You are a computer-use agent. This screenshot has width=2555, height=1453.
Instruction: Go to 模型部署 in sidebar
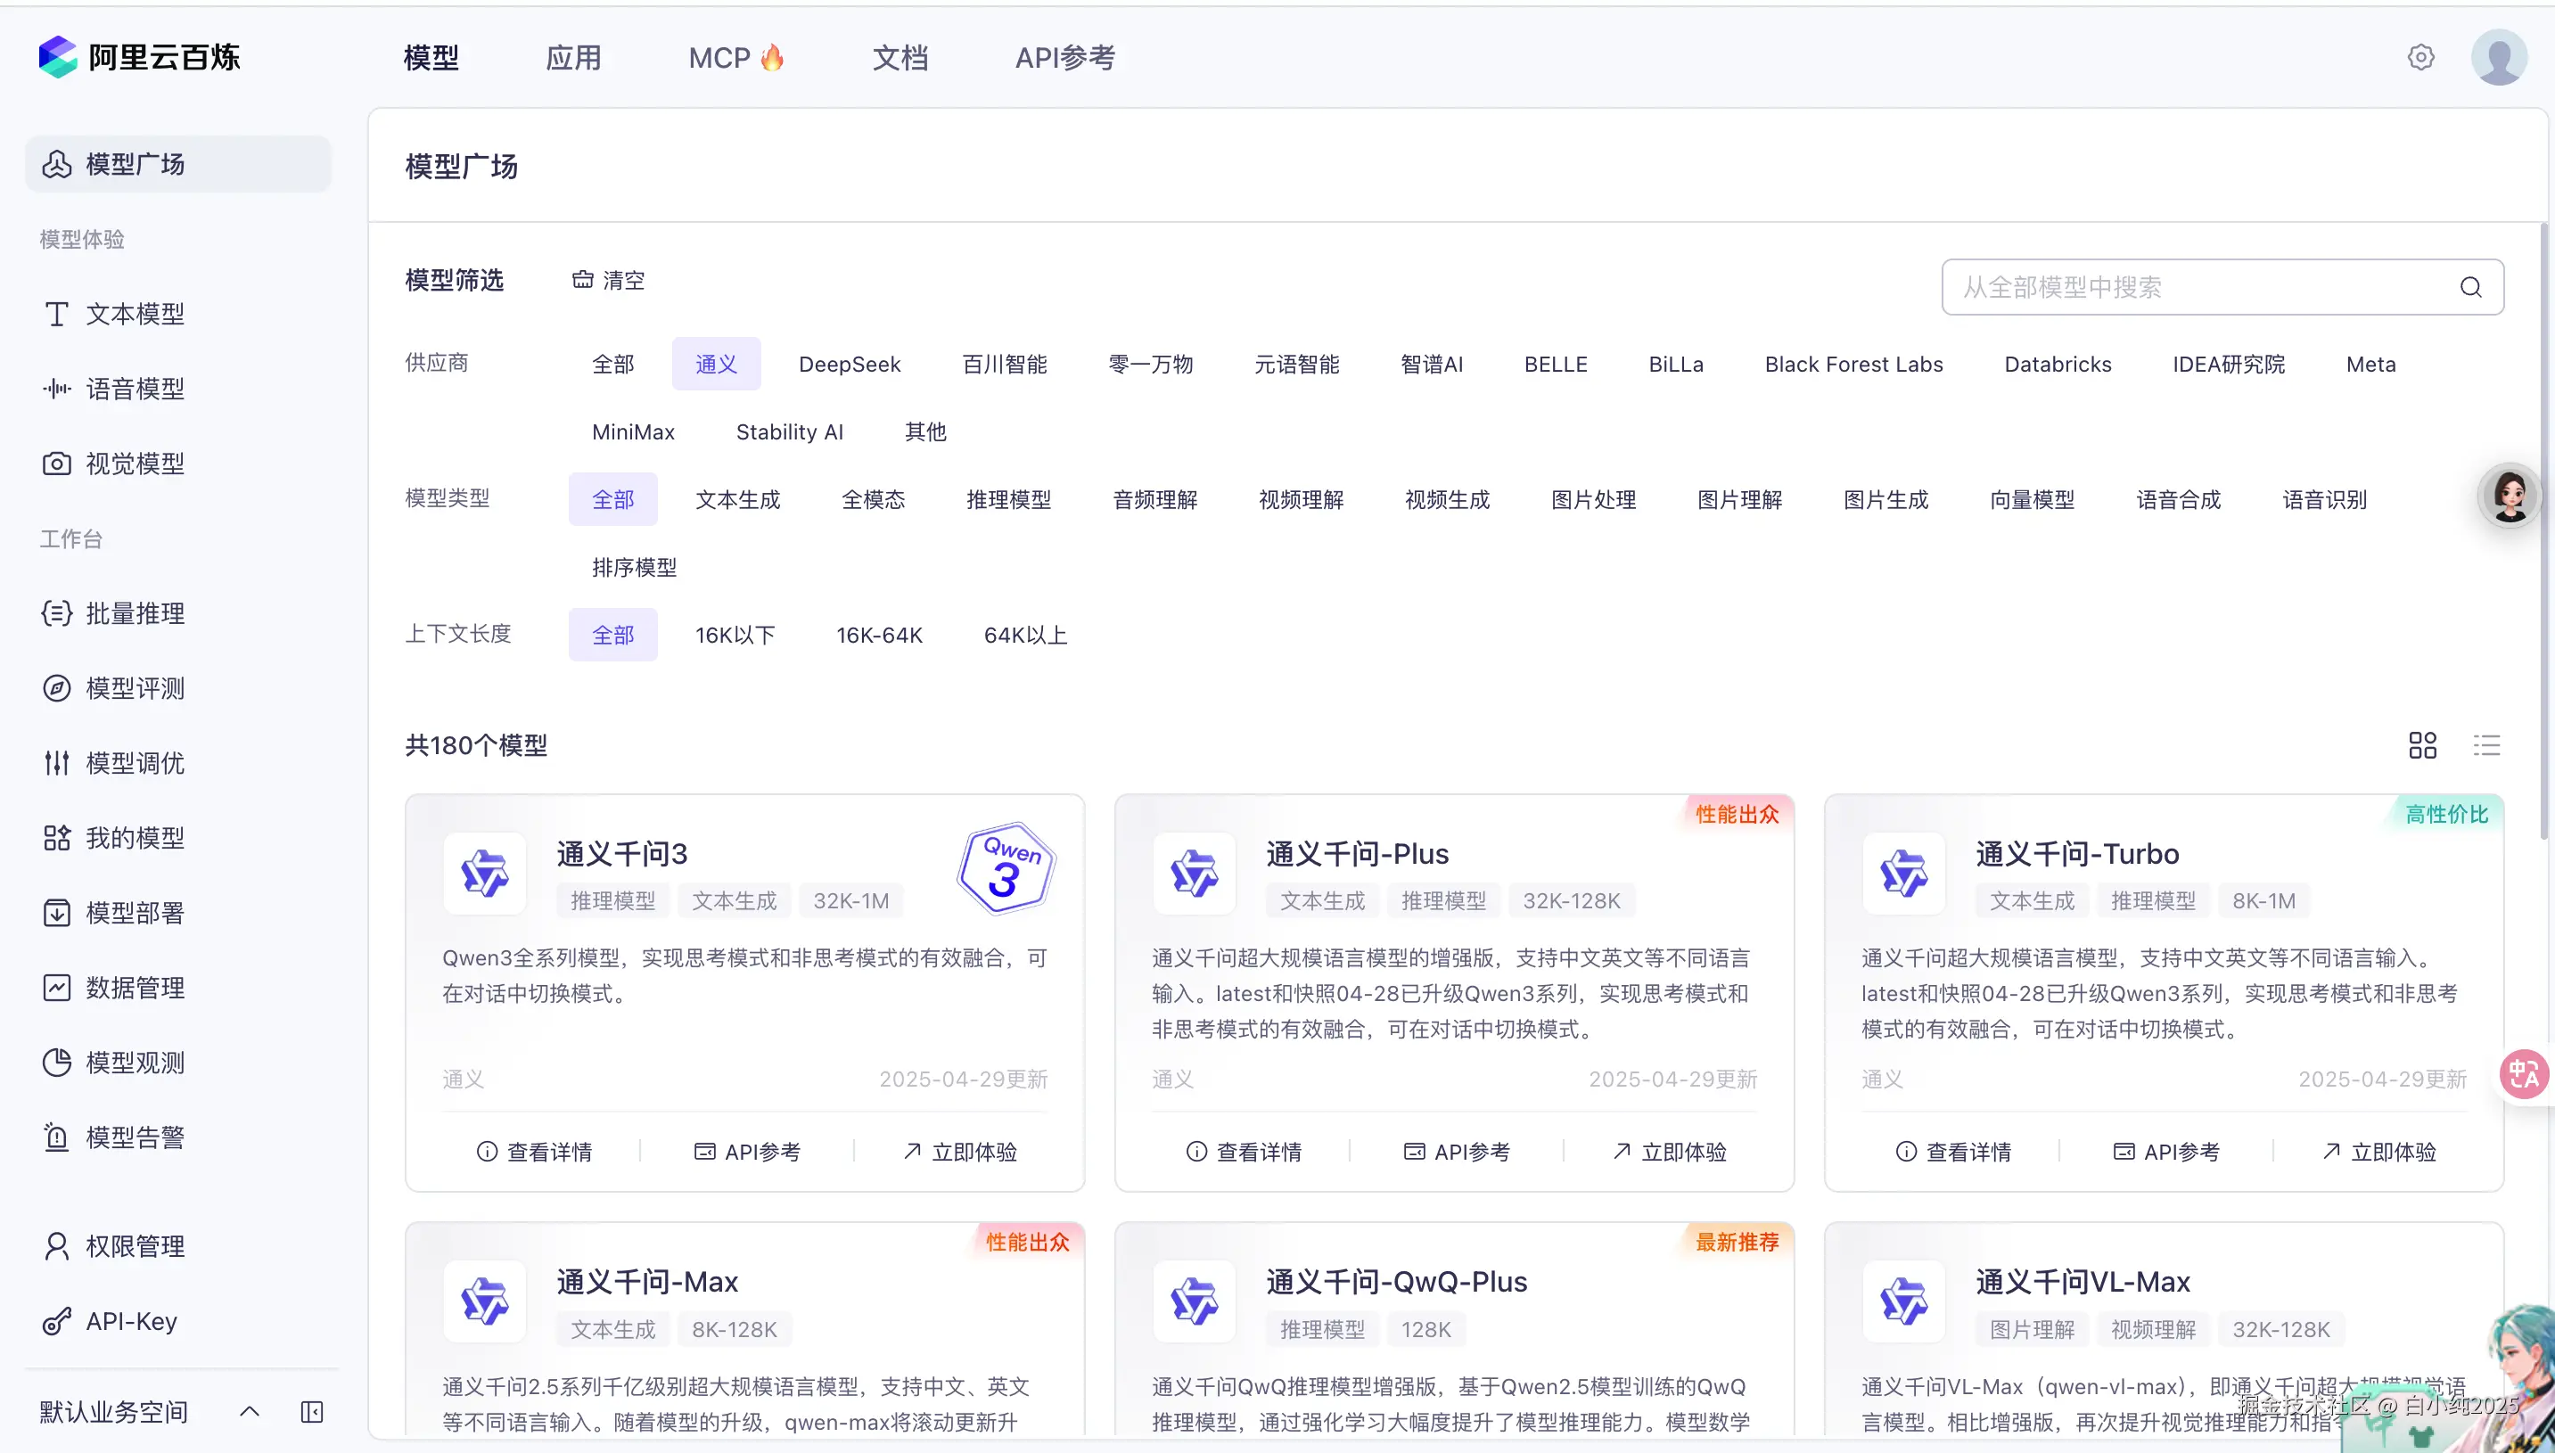(177, 913)
